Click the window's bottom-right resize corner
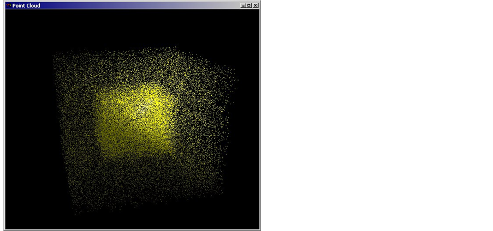Image resolution: width=493 pixels, height=231 pixels. click(260, 229)
